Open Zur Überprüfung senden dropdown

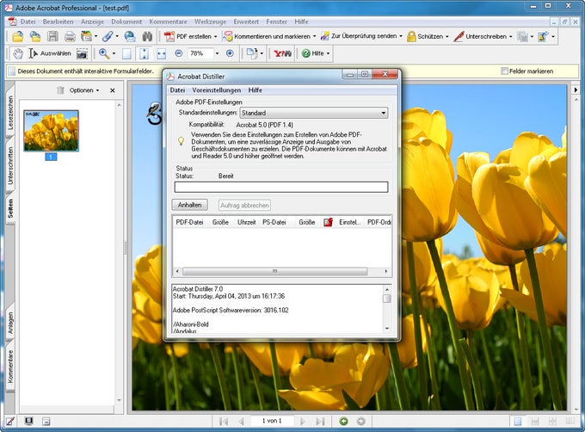(x=401, y=36)
